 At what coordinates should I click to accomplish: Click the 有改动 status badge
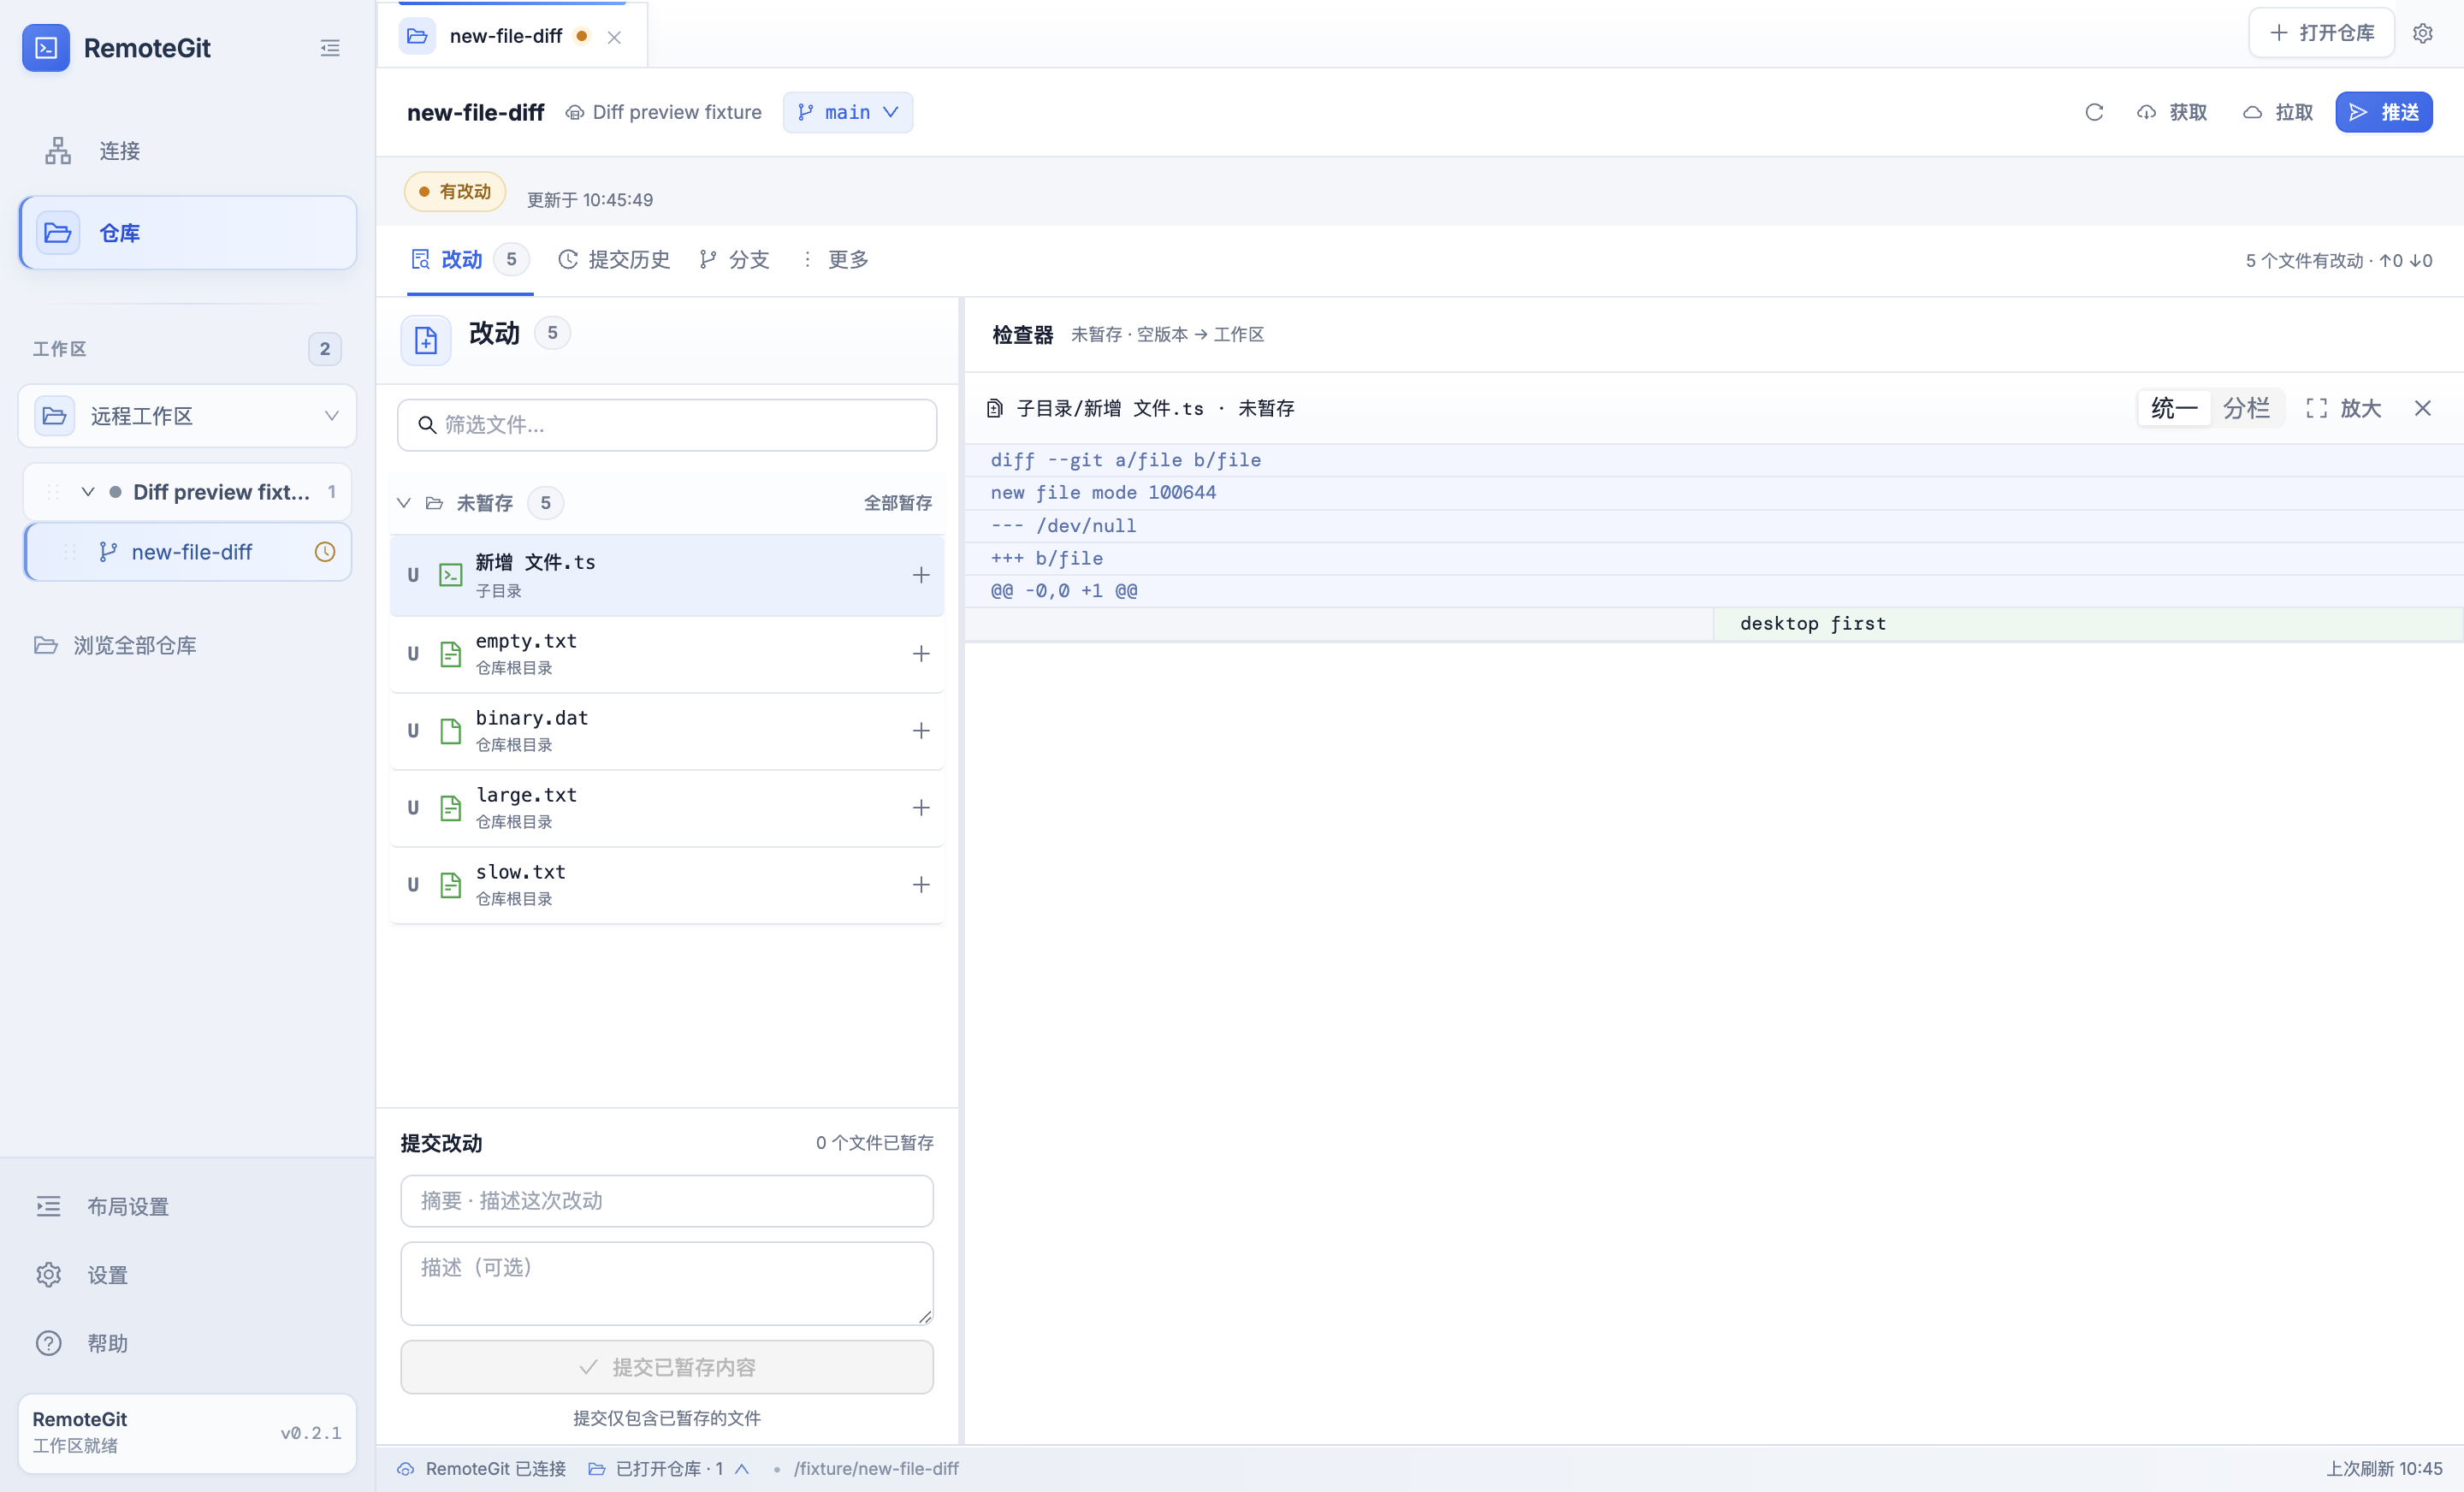(x=455, y=191)
